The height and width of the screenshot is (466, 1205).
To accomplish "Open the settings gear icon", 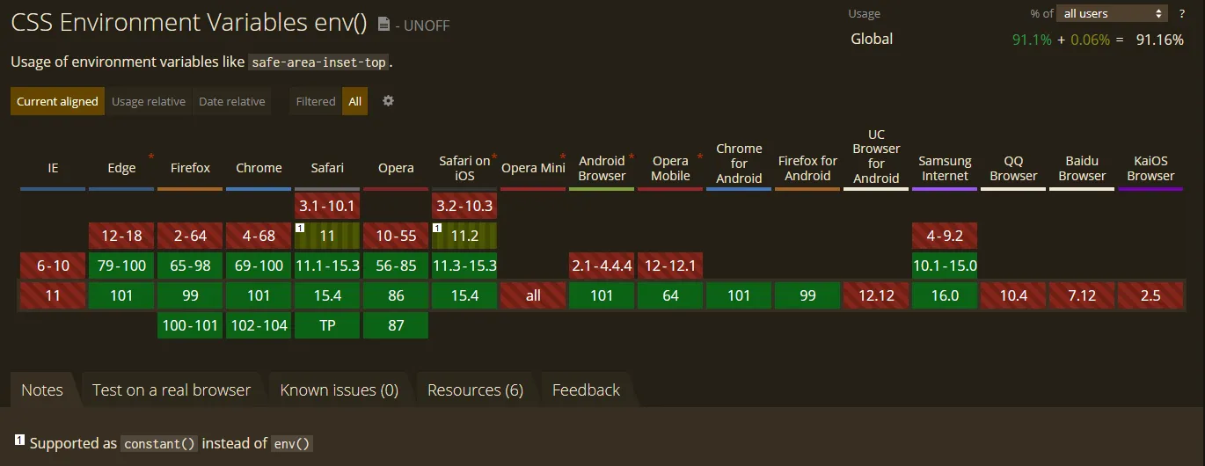I will [x=388, y=101].
